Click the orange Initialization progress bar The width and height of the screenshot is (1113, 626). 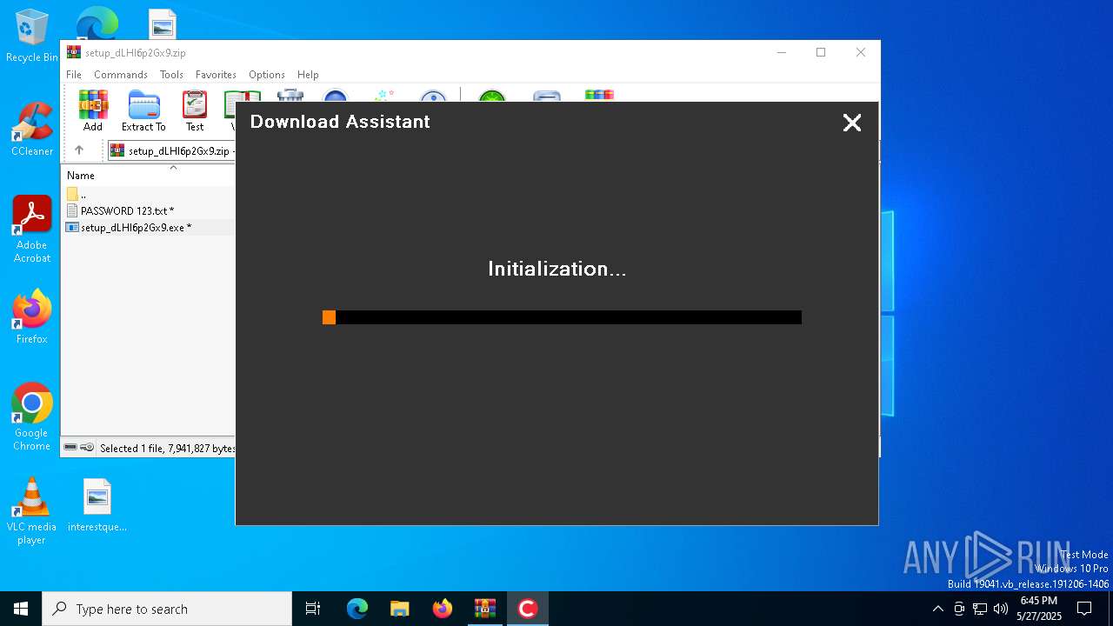click(562, 317)
